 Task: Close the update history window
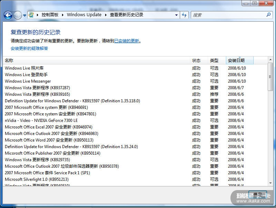tap(266, 3)
